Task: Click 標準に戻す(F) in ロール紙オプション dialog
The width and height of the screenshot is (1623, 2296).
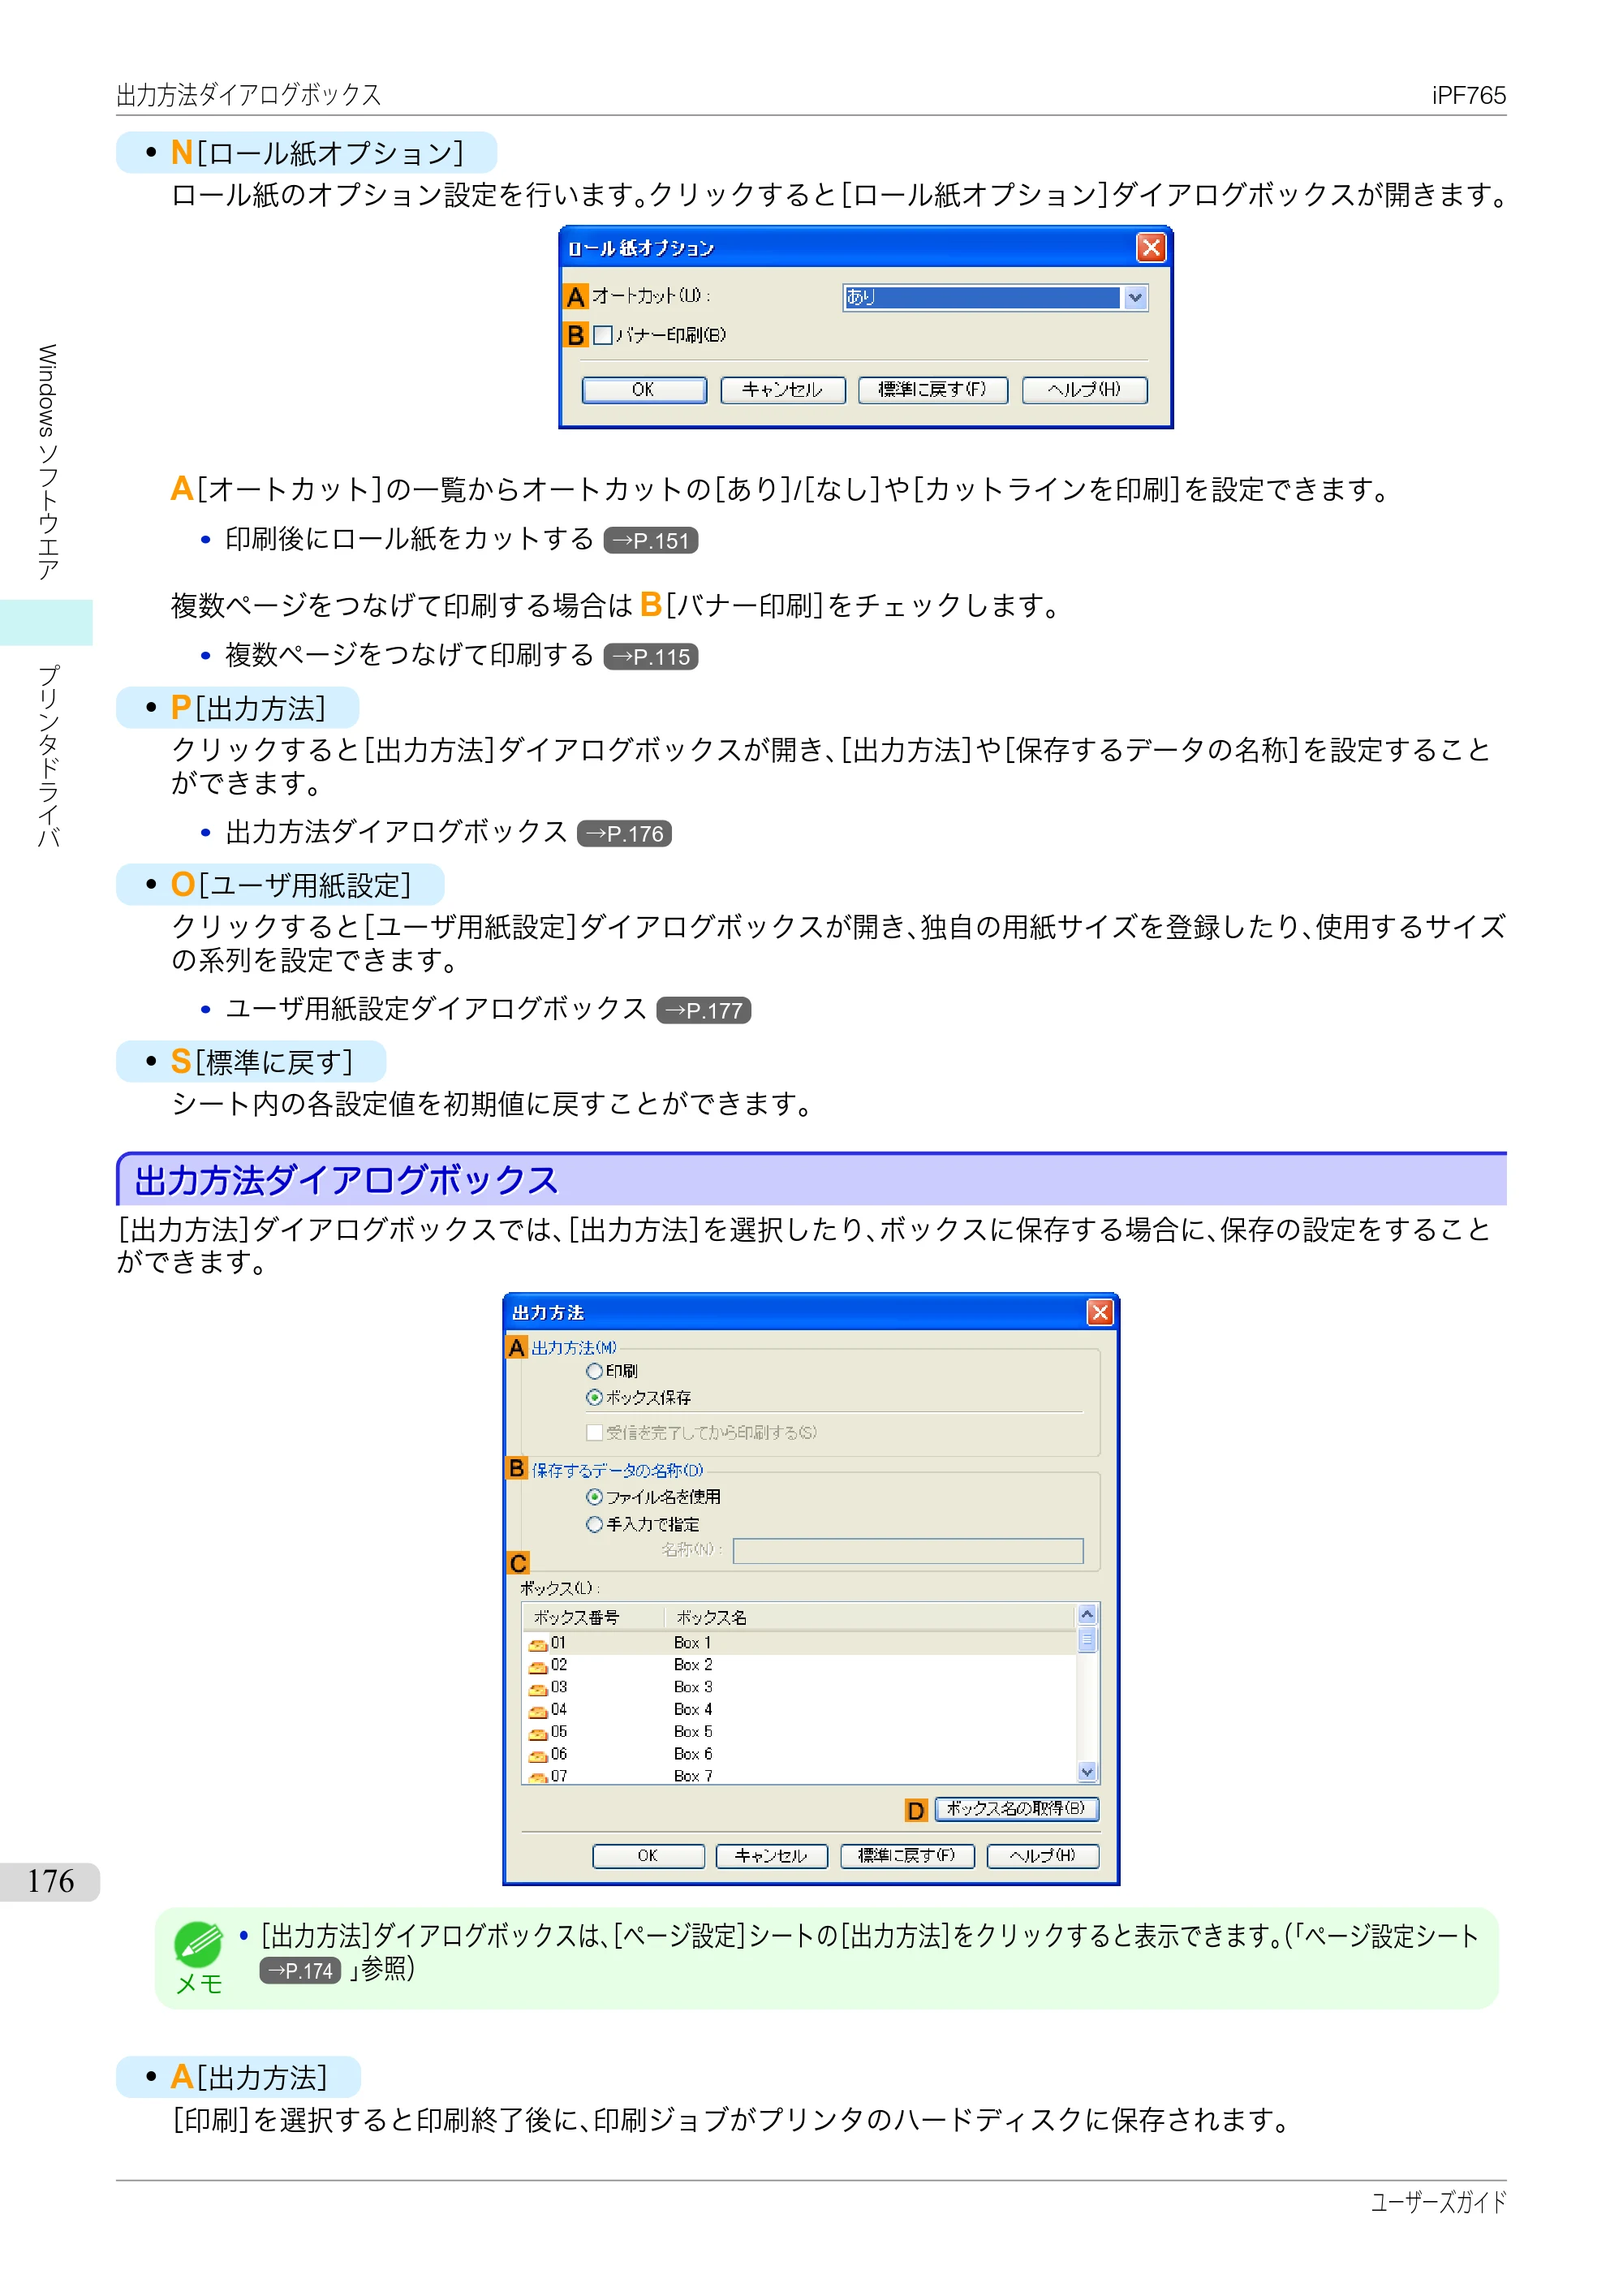Action: (933, 390)
